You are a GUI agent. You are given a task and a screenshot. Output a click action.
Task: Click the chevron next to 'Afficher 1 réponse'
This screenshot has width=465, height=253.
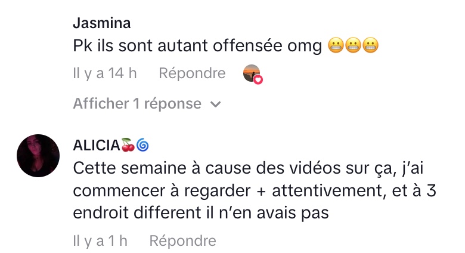pyautogui.click(x=216, y=104)
